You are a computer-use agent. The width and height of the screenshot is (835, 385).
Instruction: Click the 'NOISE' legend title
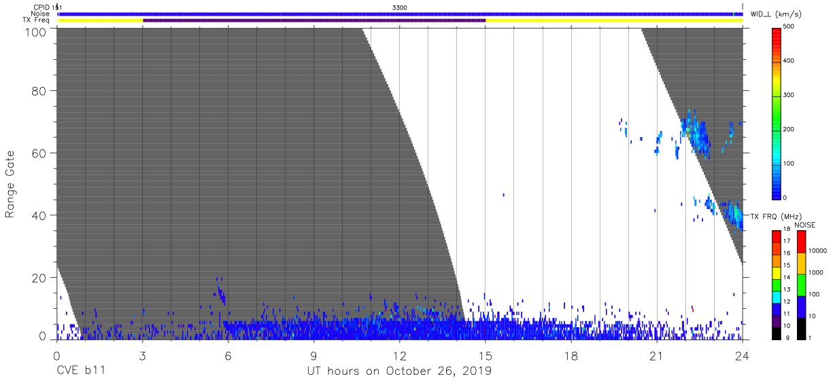[805, 225]
